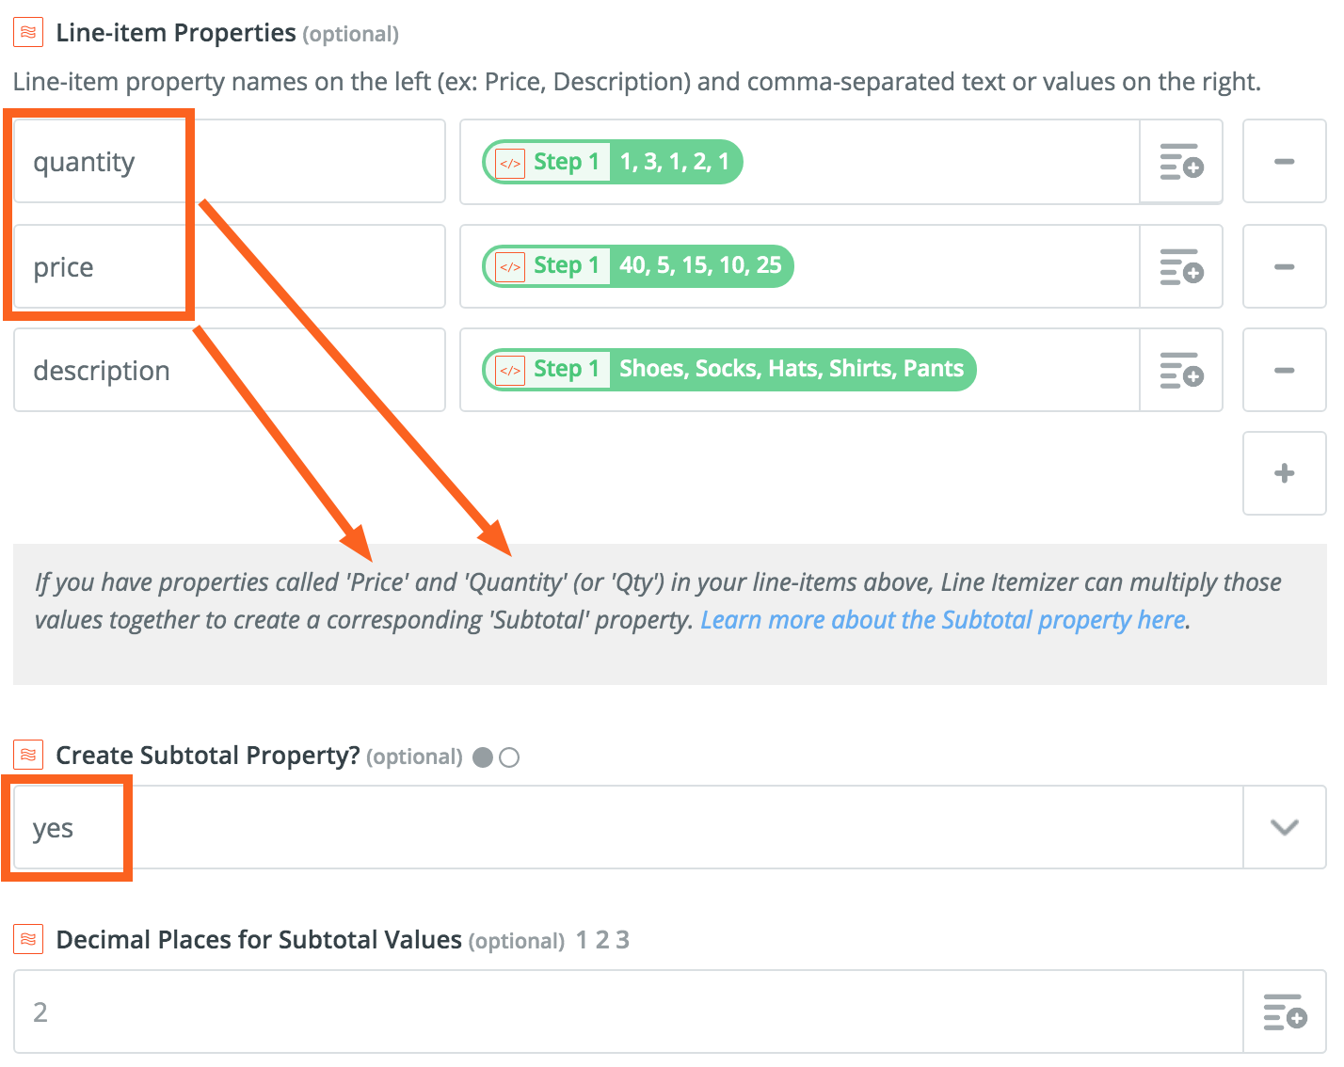Click insert-field icon in Decimal Places field
The height and width of the screenshot is (1067, 1344).
click(1284, 1012)
